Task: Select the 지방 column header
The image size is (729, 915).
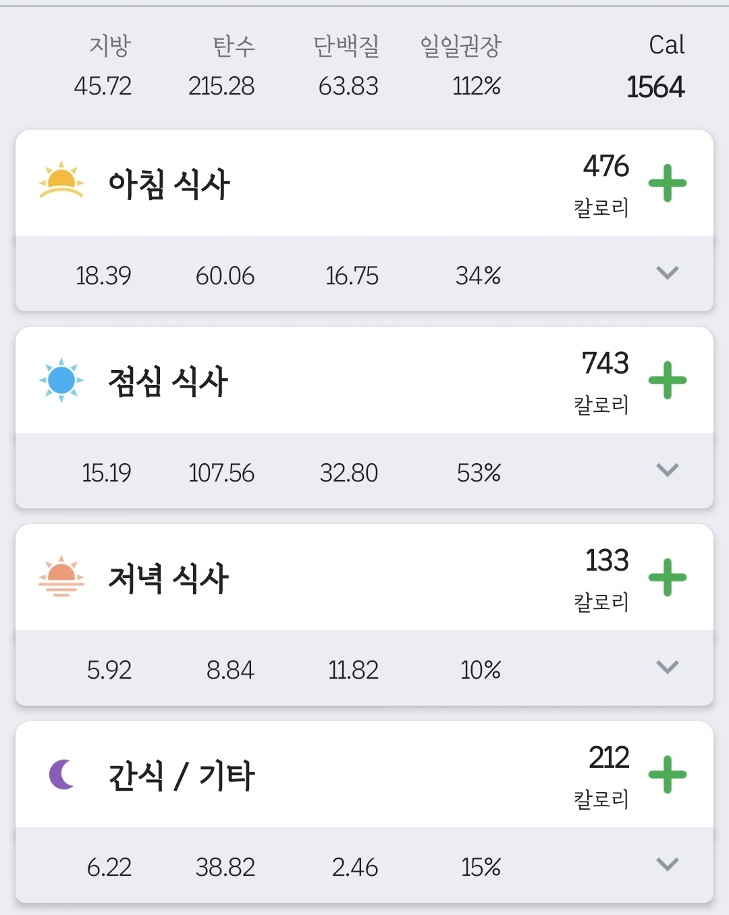Action: click(x=109, y=46)
